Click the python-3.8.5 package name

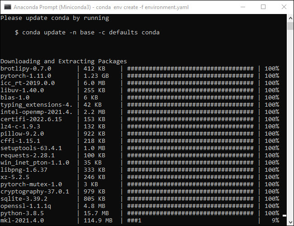[22, 213]
